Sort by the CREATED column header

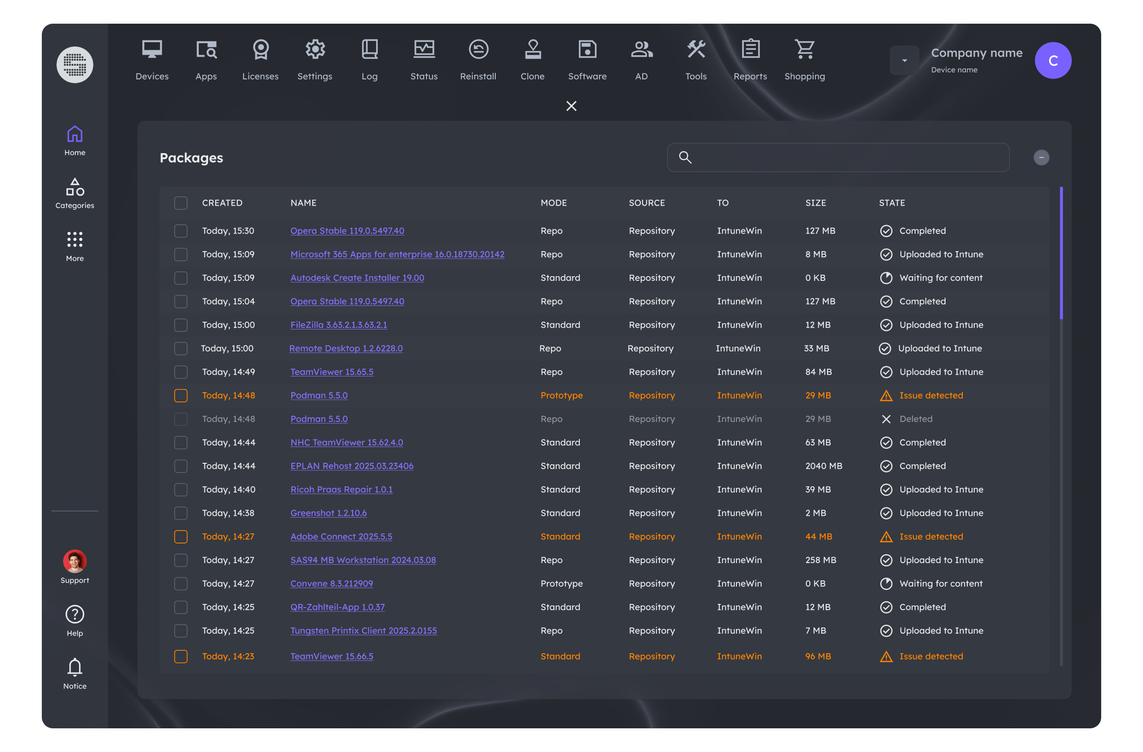(x=222, y=203)
